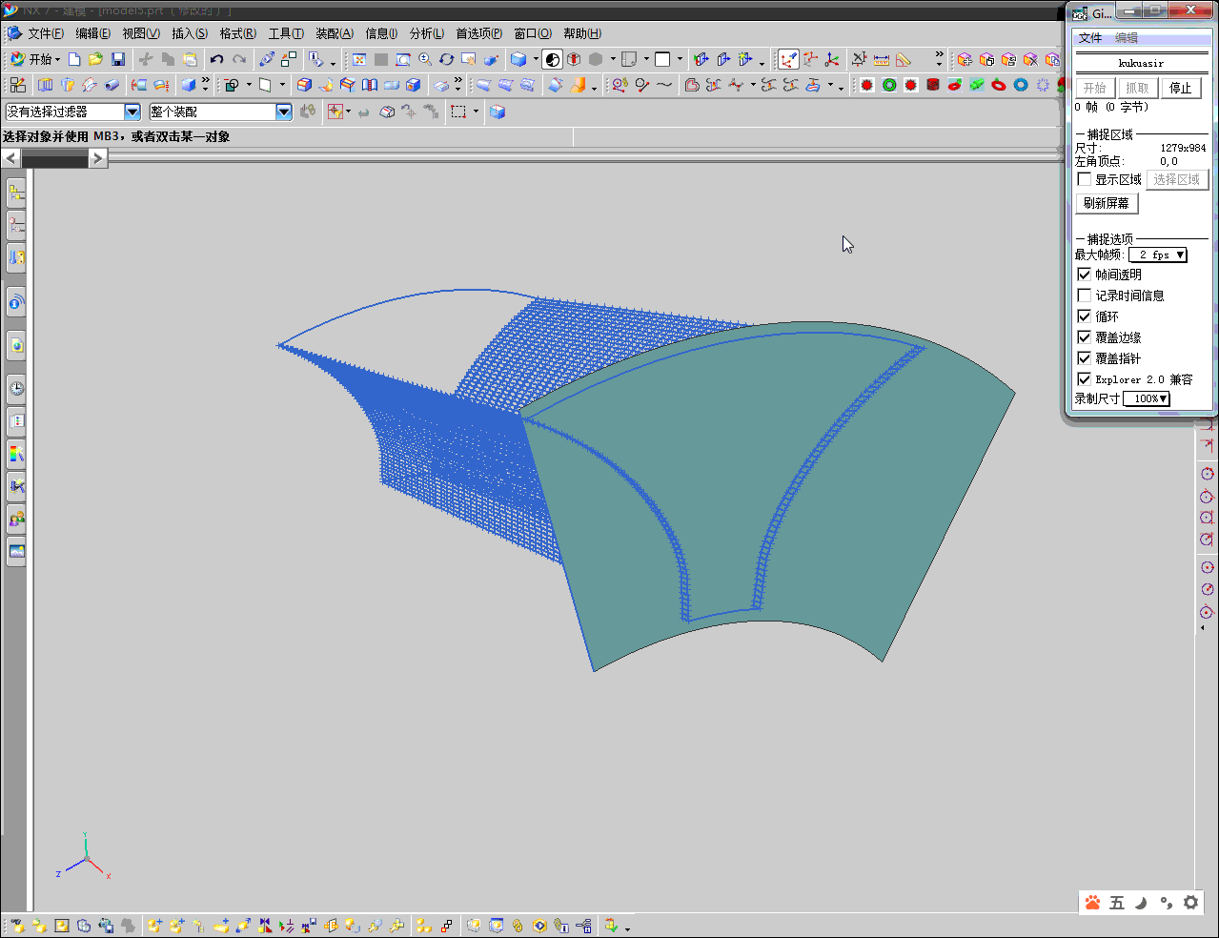Toggle the 覆盖指针 checkbox

click(x=1085, y=358)
